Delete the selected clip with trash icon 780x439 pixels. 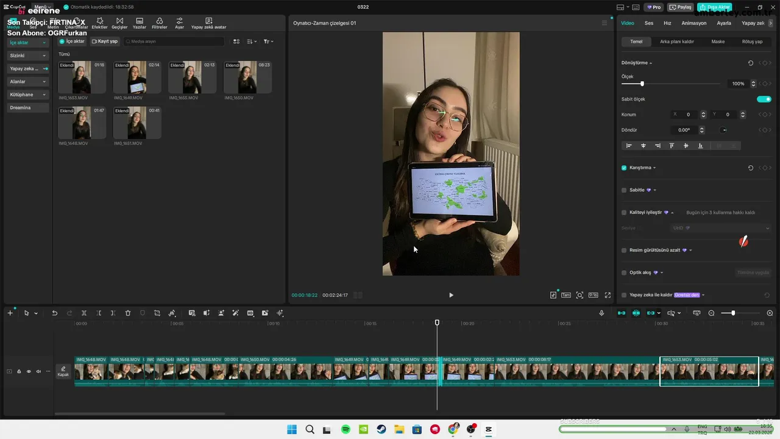[128, 313]
